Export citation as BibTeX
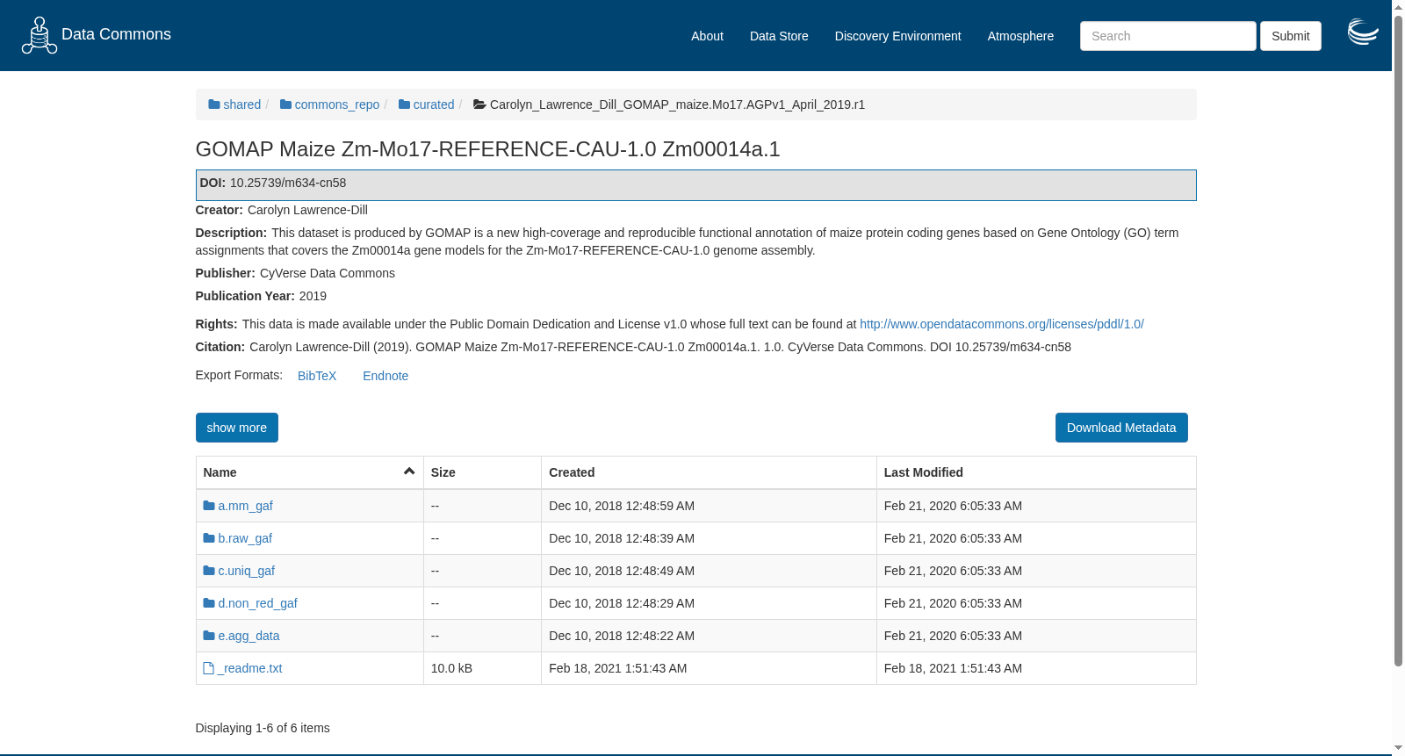The image size is (1405, 756). (x=317, y=376)
